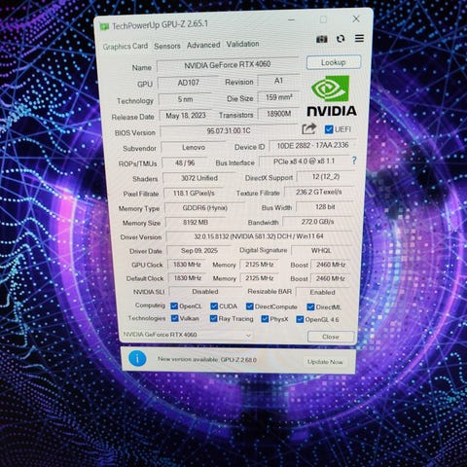Click the BIOS export share icon
This screenshot has height=467, width=467.
[x=308, y=129]
